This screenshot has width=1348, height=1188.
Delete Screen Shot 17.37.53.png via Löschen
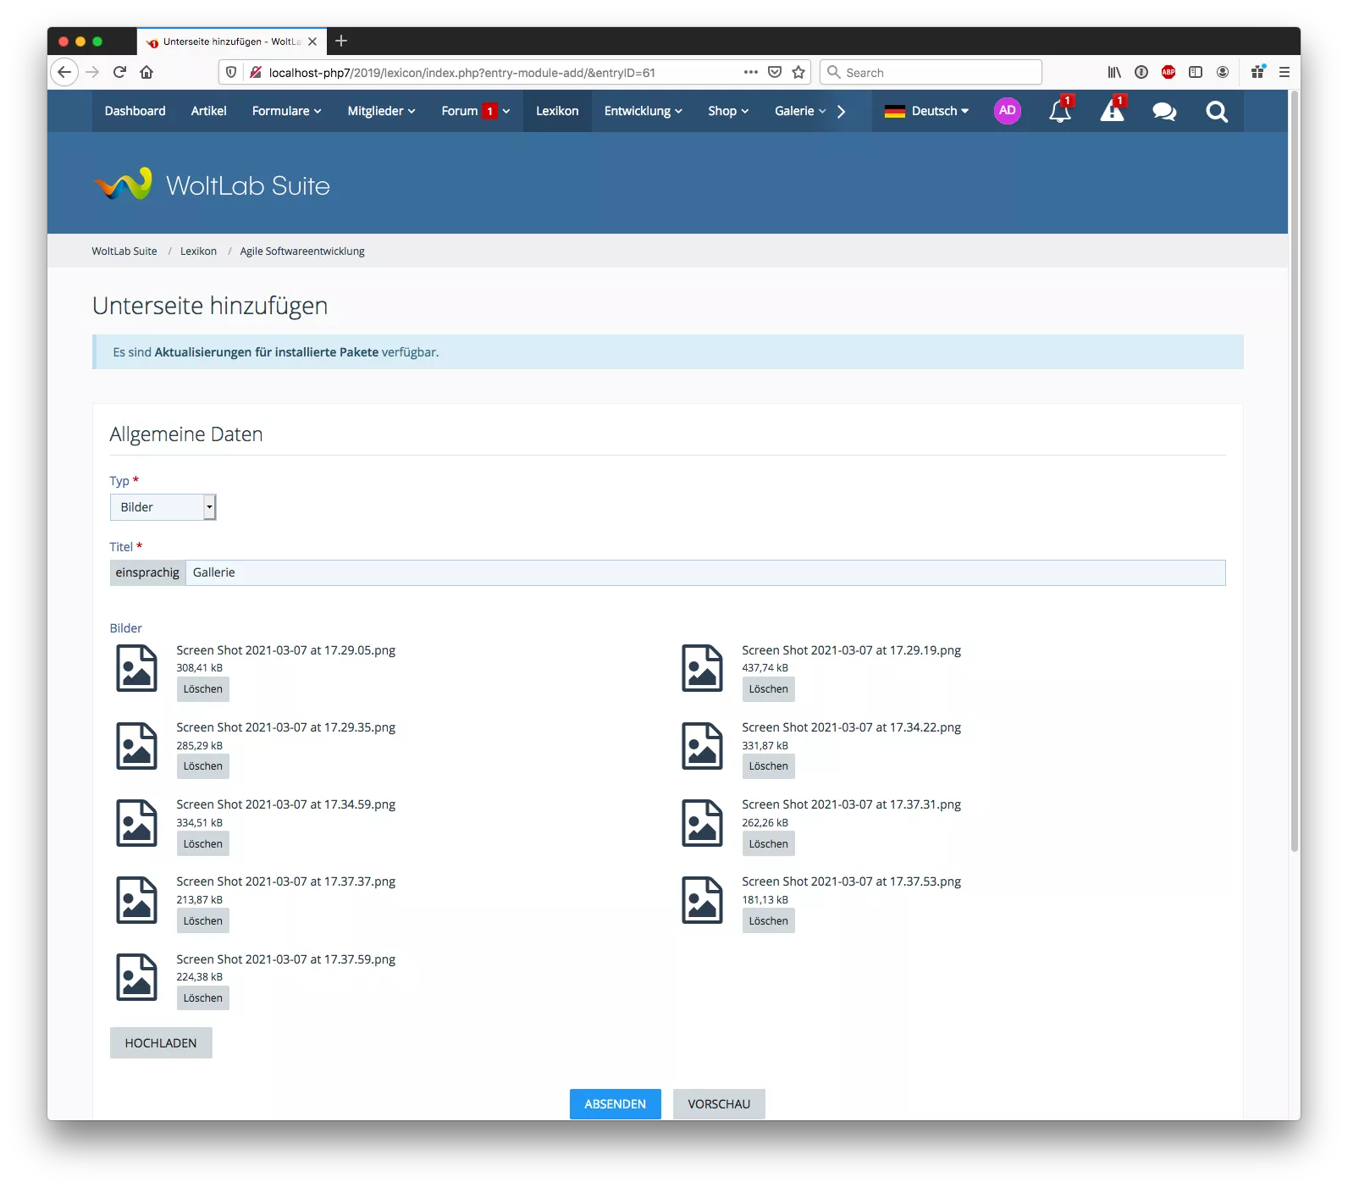768,920
